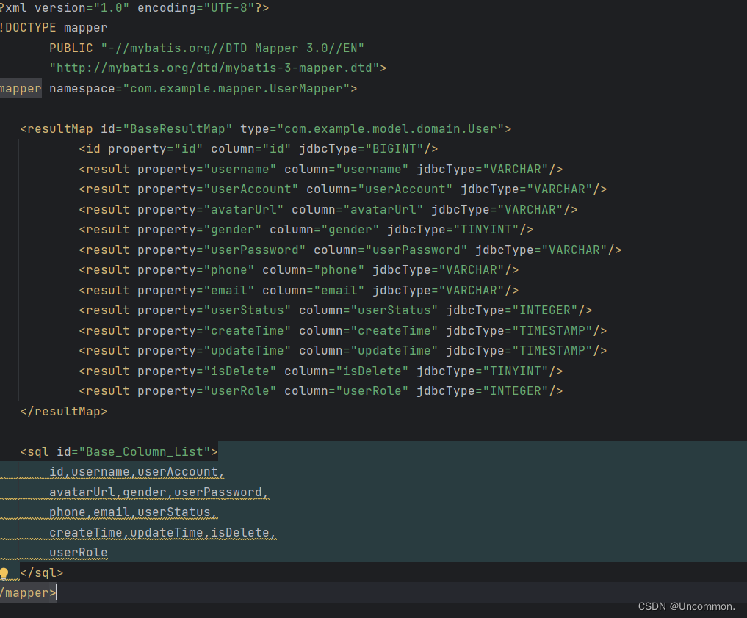Click the resultMap BaseResultMap opening tag
747x618 pixels.
point(266,129)
